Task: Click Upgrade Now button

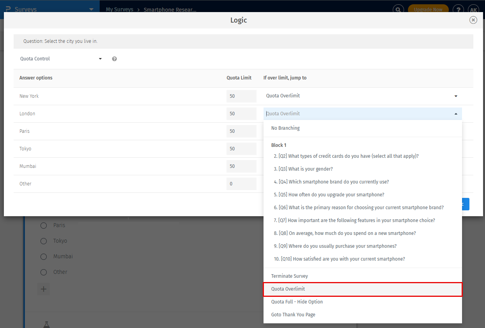Action: click(x=428, y=10)
